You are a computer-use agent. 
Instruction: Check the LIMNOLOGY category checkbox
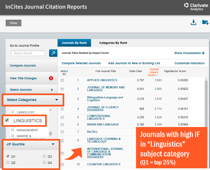coord(12,112)
